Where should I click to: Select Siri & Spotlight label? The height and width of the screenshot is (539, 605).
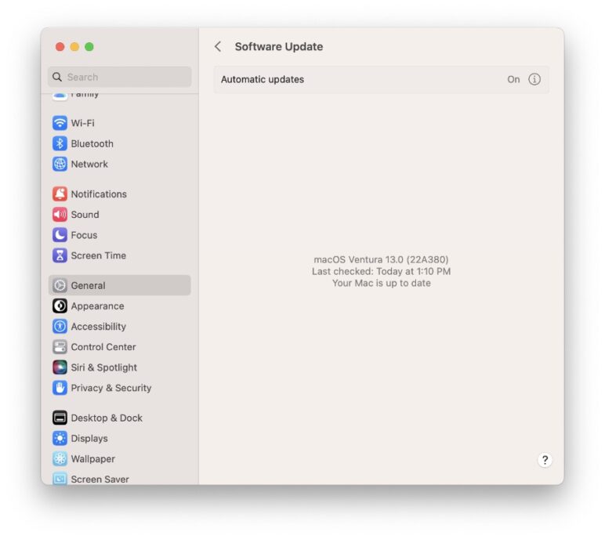(103, 367)
